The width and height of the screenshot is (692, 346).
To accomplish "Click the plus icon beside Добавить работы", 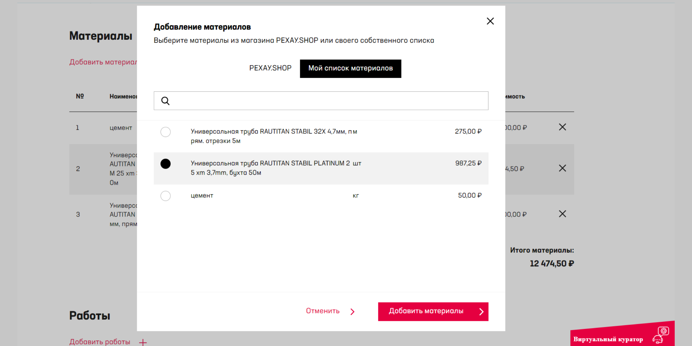I will coord(143,342).
